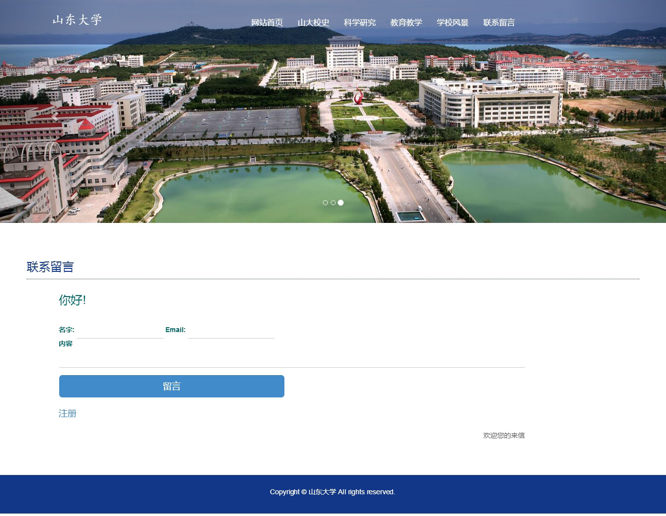
Task: Show next carousel slide using right arrow
Action: click(x=611, y=117)
